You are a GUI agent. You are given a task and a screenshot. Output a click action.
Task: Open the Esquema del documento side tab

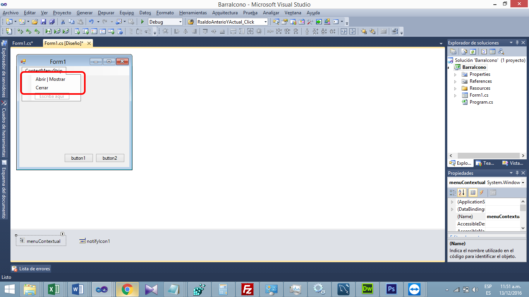pos(4,189)
